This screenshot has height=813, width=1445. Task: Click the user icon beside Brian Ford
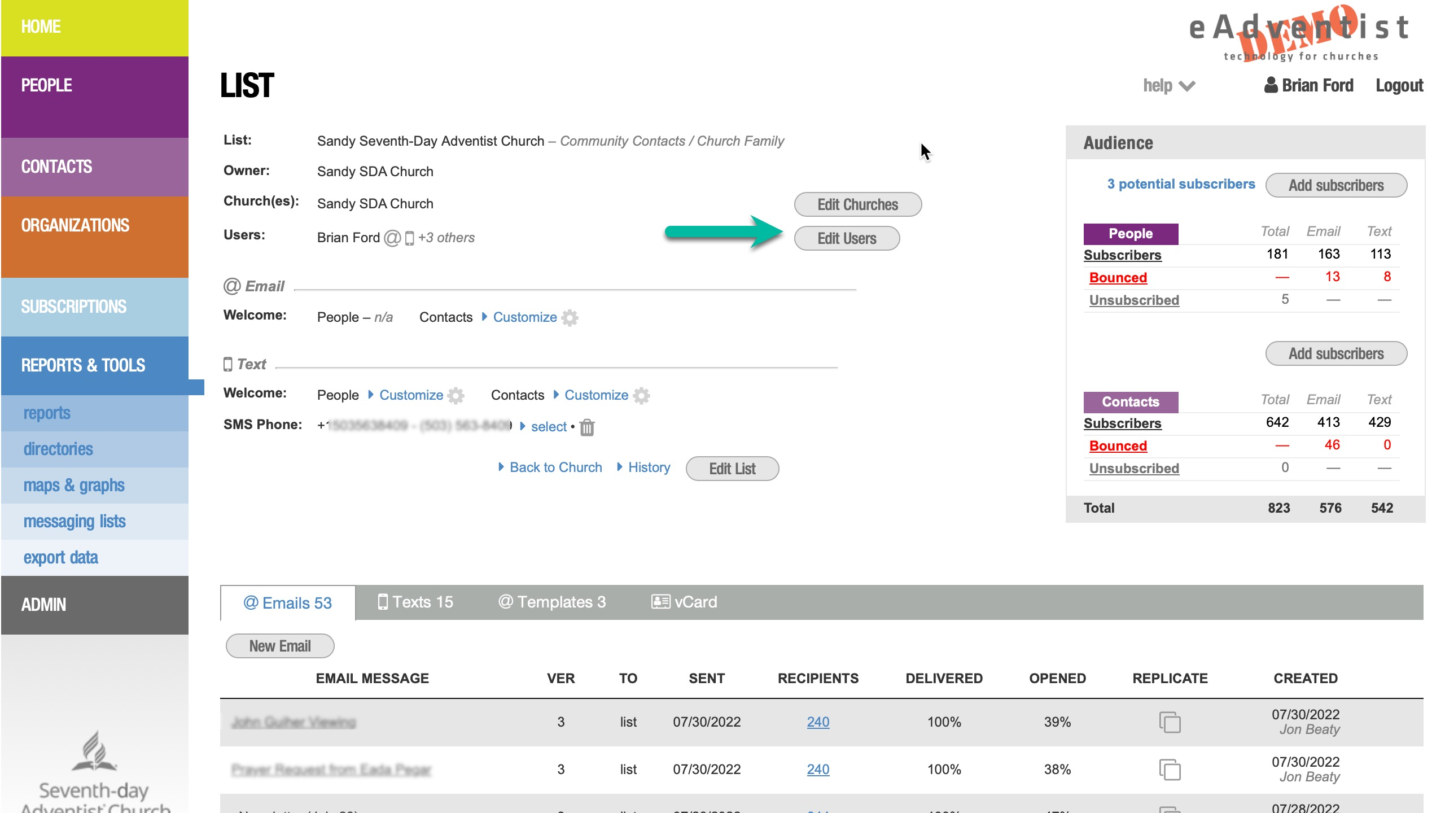pyautogui.click(x=1271, y=85)
